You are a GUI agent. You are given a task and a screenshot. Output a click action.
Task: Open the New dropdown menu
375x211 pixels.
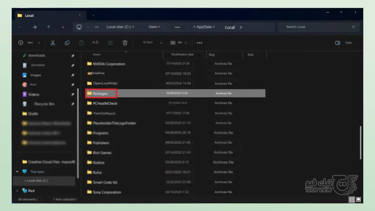[x=29, y=43]
